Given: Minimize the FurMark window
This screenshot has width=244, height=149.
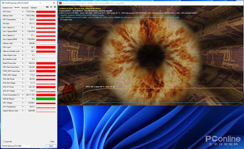Looking at the screenshot, I should [226, 3].
